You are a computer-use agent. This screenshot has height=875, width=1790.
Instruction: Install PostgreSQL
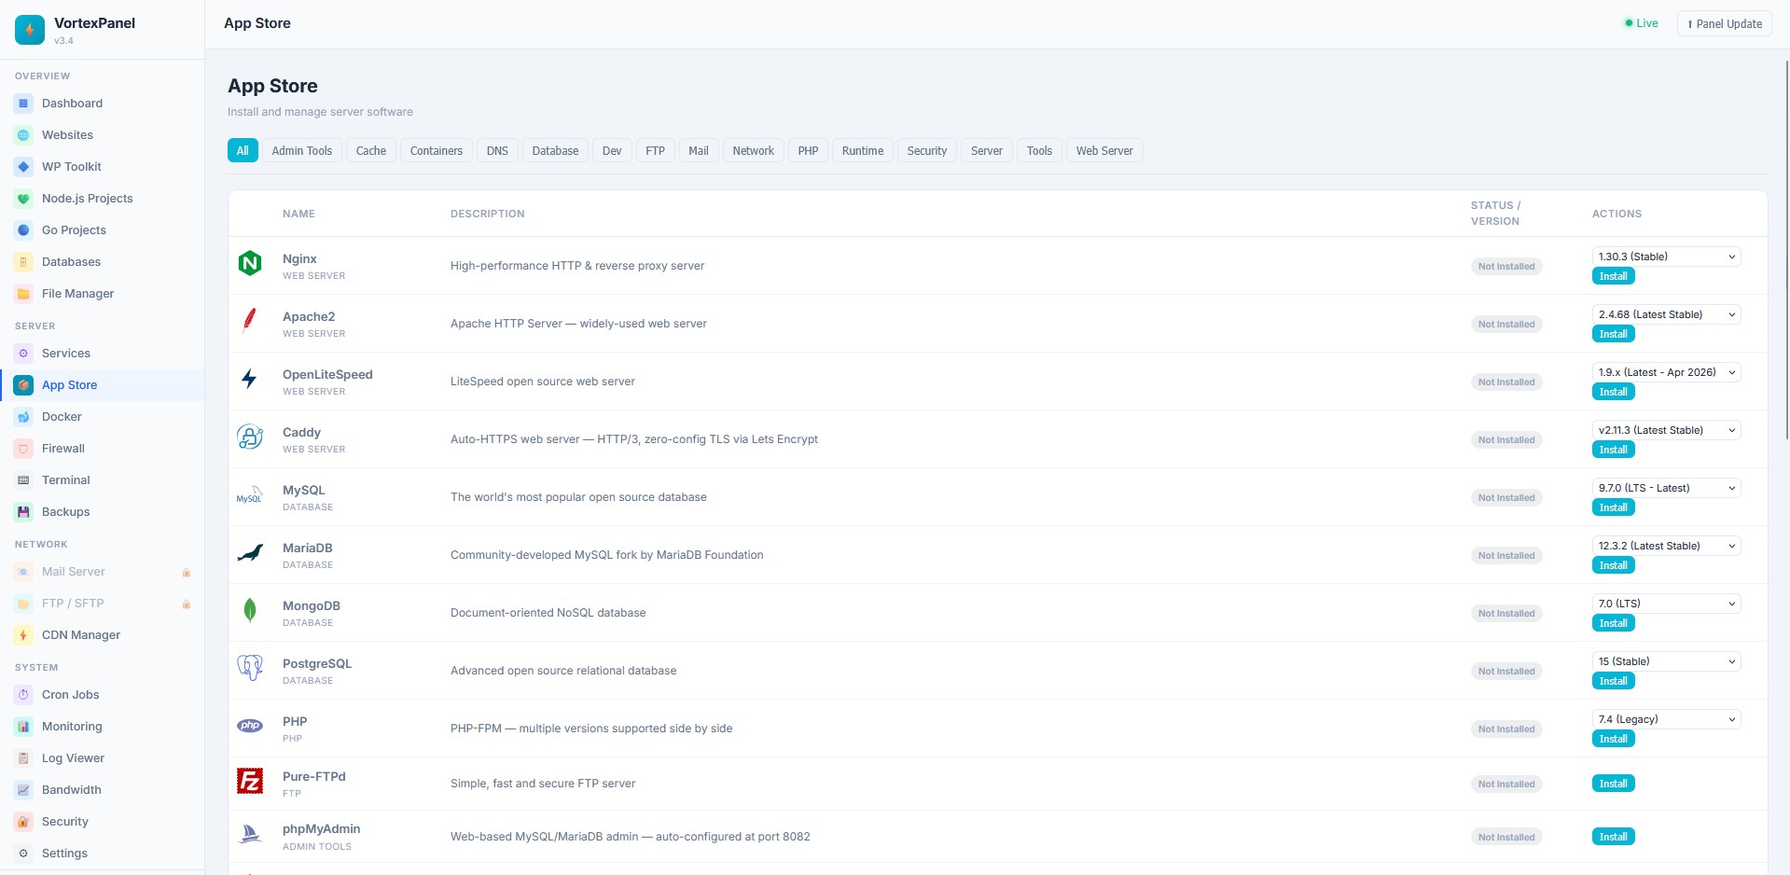1614,681
